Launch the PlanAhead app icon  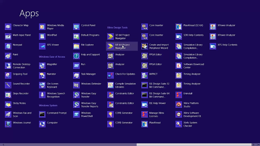(x=145, y=124)
